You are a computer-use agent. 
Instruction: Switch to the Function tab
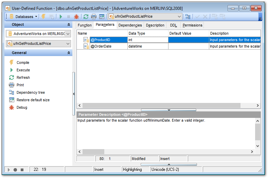click(85, 25)
